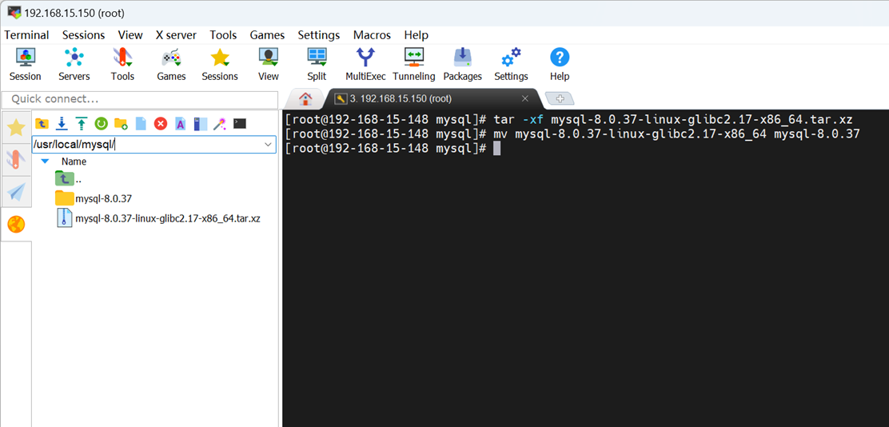Open the MultiExec tool
The height and width of the screenshot is (427, 889).
365,64
